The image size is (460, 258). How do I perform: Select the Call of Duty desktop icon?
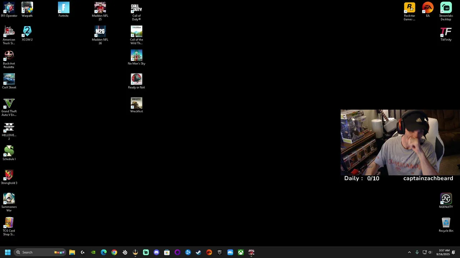tap(137, 11)
